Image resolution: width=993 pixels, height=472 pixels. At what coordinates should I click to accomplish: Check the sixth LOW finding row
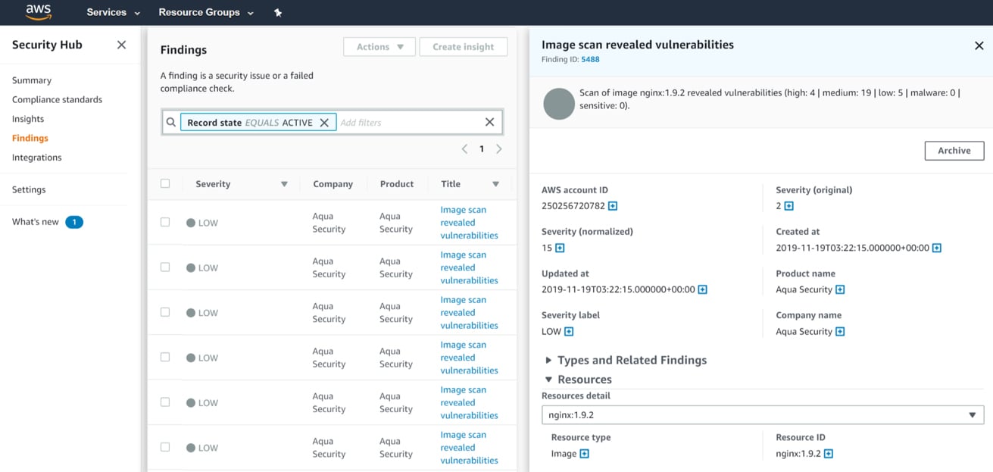point(165,447)
